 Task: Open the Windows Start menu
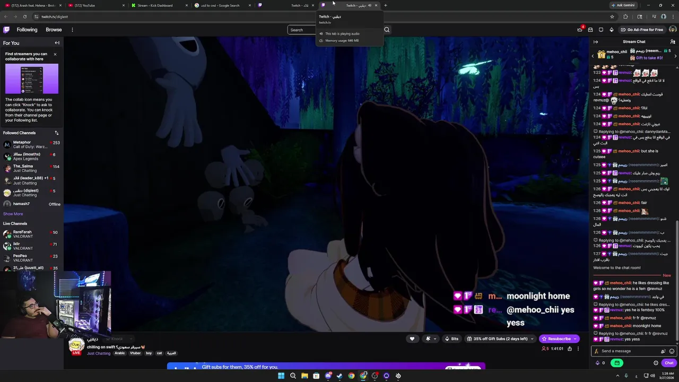tap(281, 376)
